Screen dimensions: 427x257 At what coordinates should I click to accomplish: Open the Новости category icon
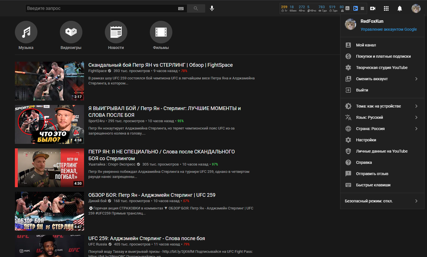pos(116,32)
